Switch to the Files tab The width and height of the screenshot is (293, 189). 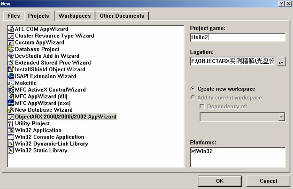click(x=14, y=16)
